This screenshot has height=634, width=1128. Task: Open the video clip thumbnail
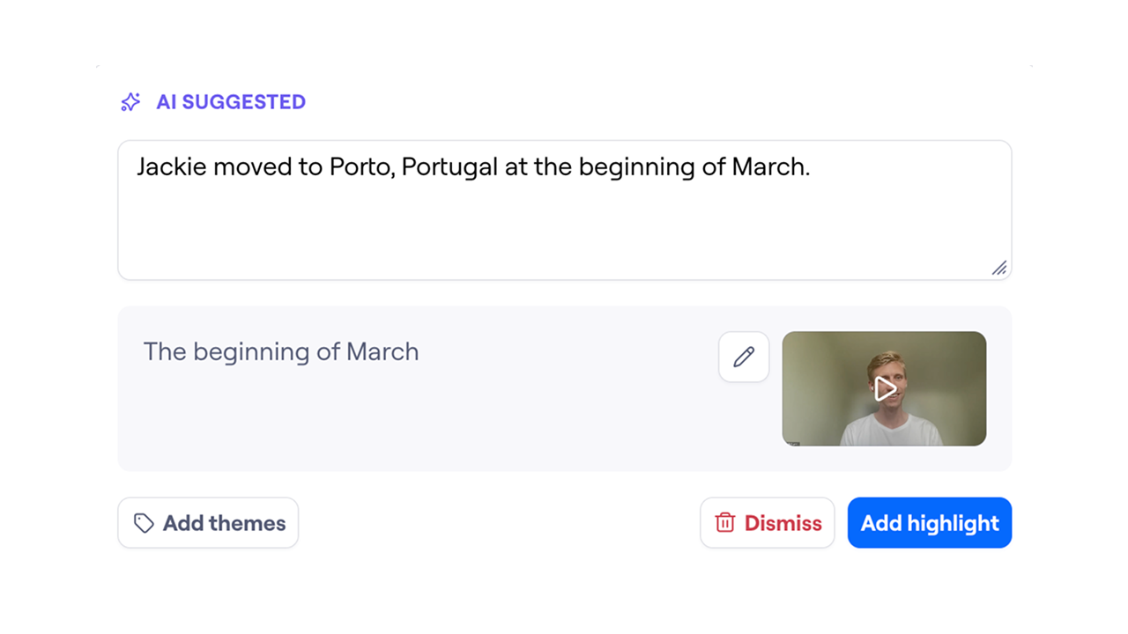click(x=884, y=388)
